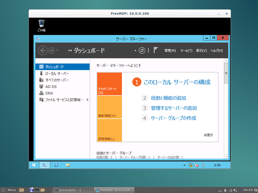Viewport: 258px width, 193px height.
Task: Select the 詳細情報(L) tile
Action: pos(110,130)
